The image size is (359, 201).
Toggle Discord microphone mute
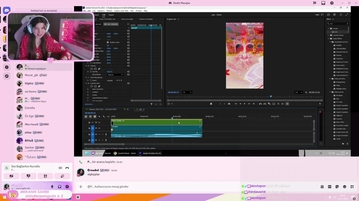[52, 187]
